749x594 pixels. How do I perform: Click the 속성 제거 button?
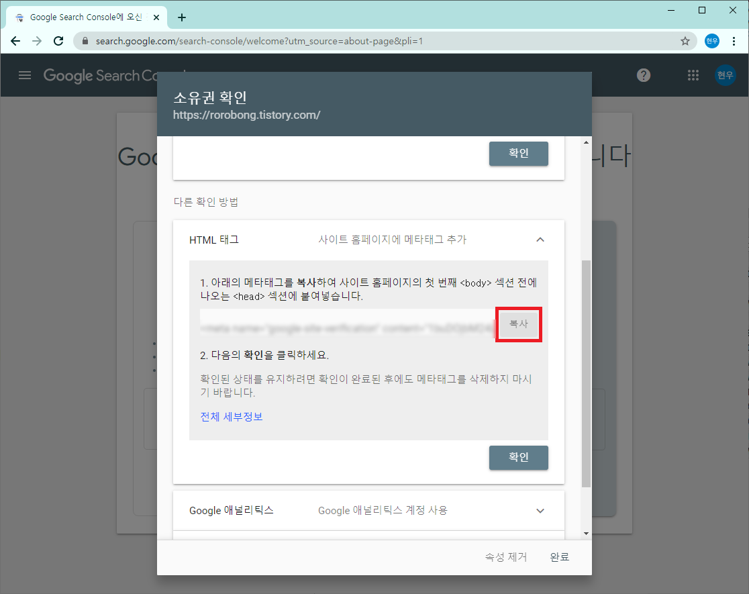[506, 557]
